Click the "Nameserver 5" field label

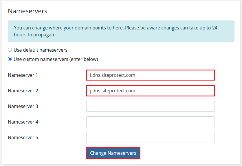pyautogui.click(x=23, y=137)
